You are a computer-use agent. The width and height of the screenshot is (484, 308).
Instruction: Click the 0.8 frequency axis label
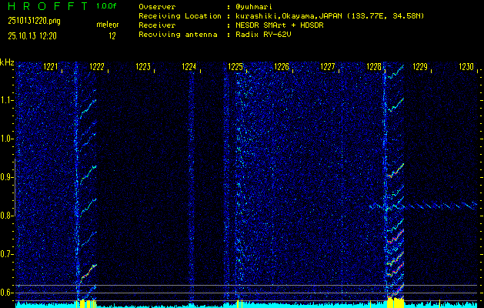(6, 216)
